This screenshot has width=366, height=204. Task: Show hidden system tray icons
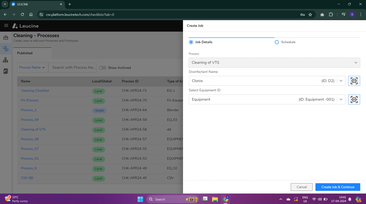[281, 199]
